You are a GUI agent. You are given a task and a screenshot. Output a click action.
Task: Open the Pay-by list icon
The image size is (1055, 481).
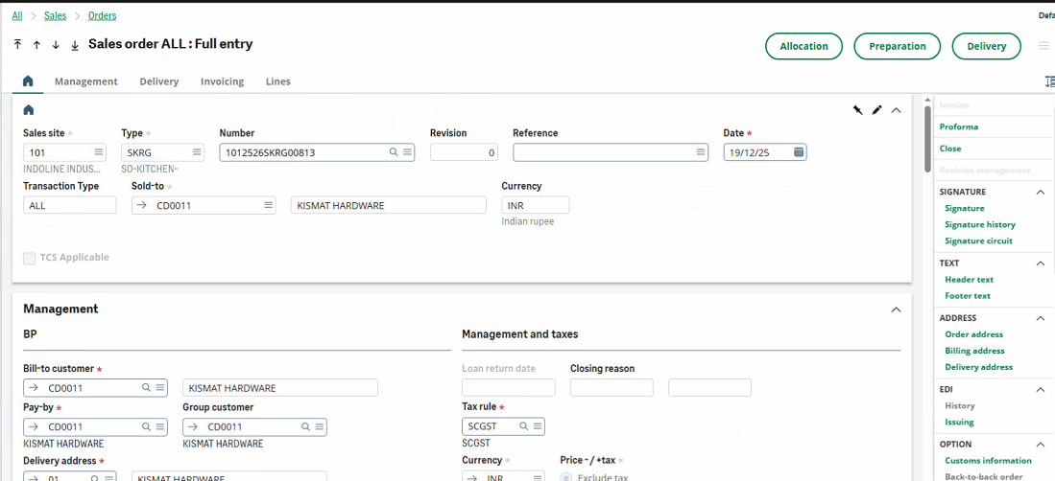coord(160,427)
